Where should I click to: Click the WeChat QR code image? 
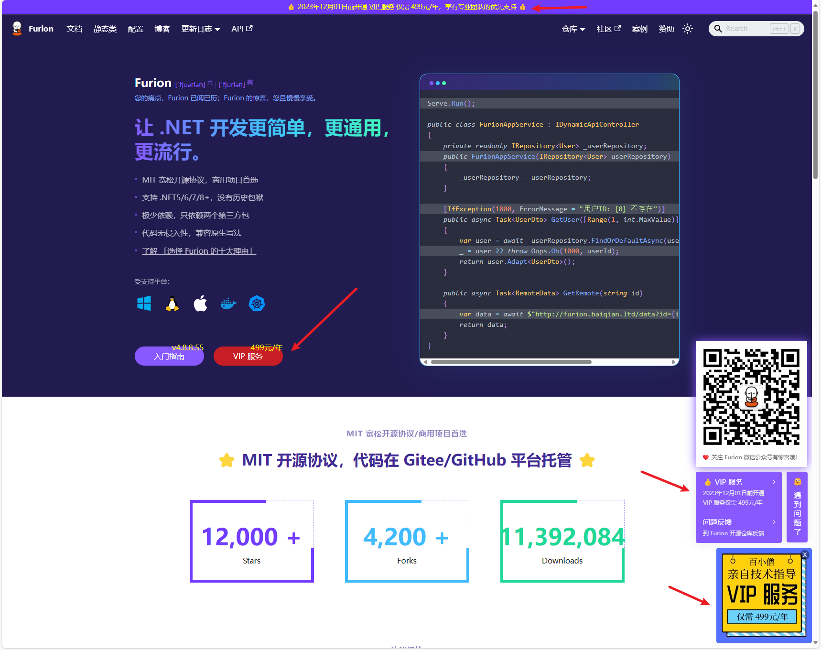point(751,397)
